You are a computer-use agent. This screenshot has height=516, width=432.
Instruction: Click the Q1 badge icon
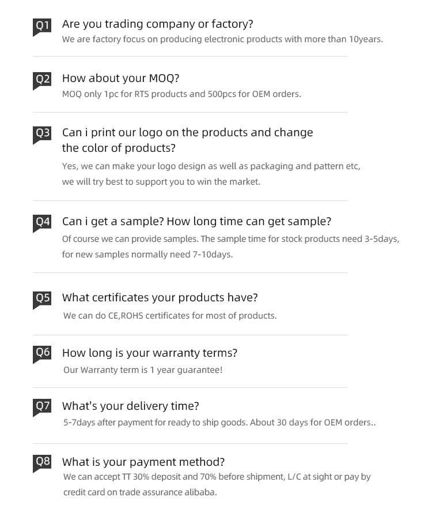tap(43, 26)
